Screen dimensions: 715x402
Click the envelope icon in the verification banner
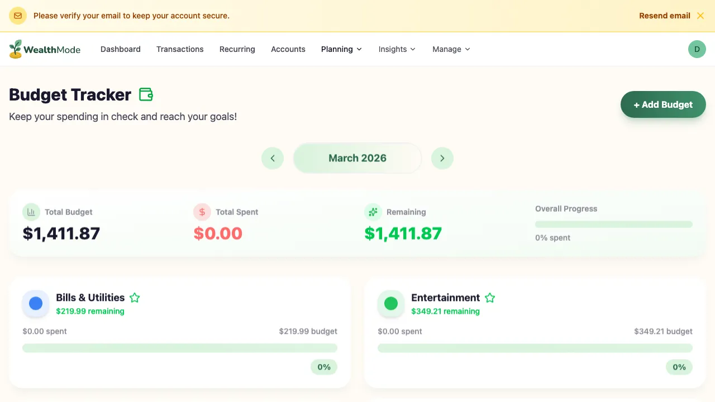[17, 15]
